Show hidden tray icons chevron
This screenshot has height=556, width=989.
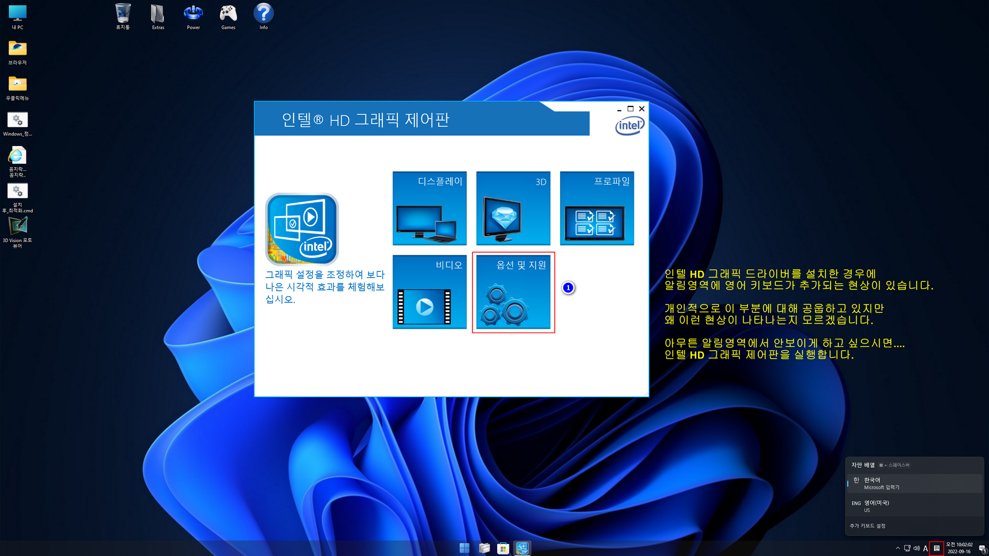tap(898, 548)
